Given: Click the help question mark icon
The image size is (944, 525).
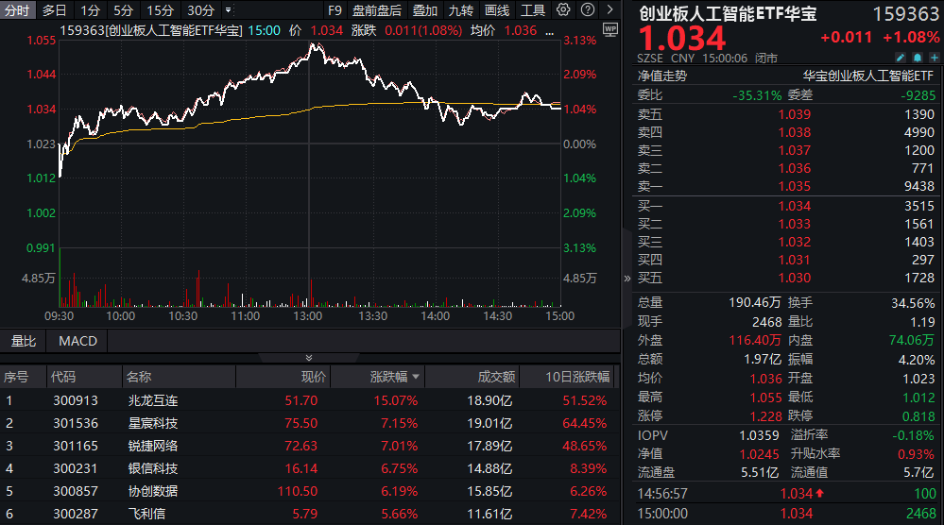Looking at the screenshot, I should click(x=586, y=10).
